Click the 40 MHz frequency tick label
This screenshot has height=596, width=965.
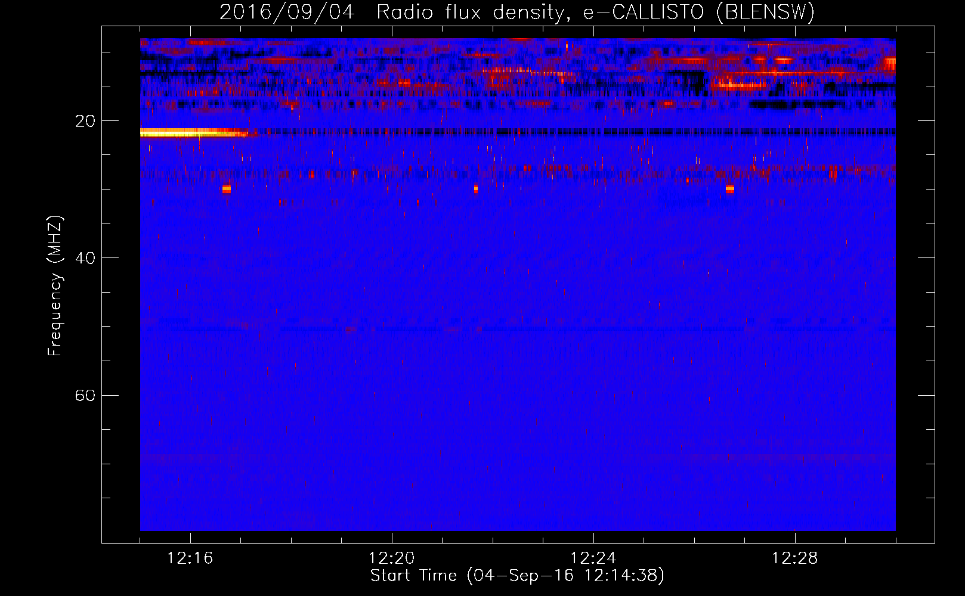pyautogui.click(x=85, y=258)
